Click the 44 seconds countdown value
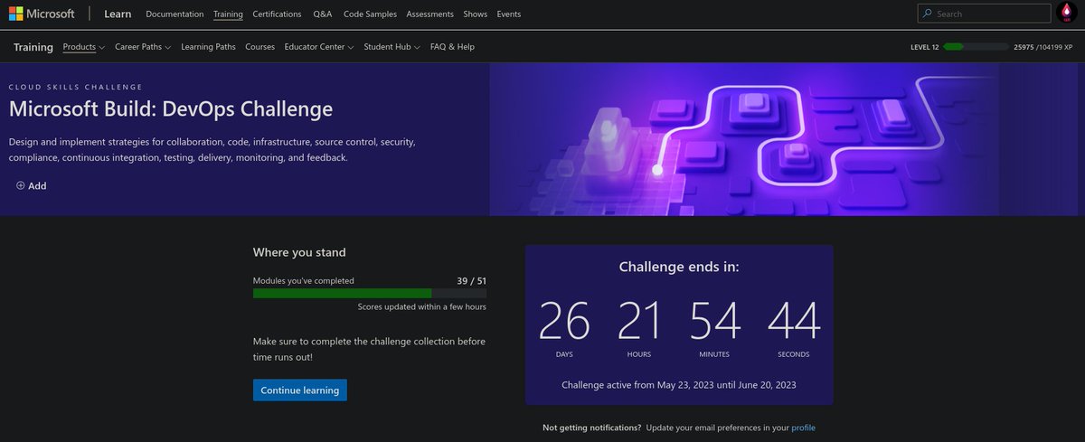This screenshot has height=442, width=1085. pyautogui.click(x=794, y=321)
